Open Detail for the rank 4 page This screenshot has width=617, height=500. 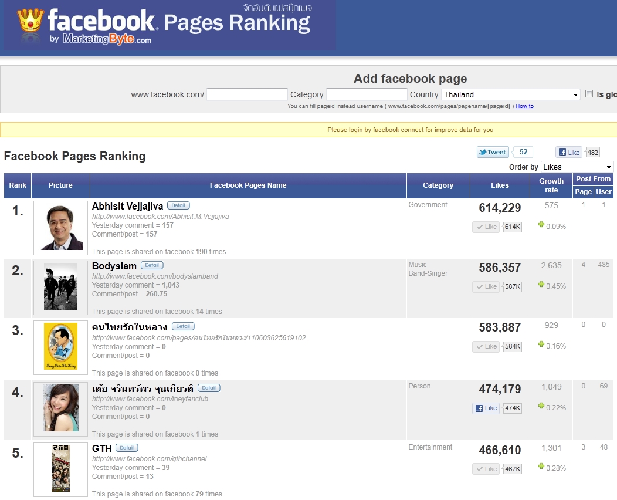[x=209, y=388]
